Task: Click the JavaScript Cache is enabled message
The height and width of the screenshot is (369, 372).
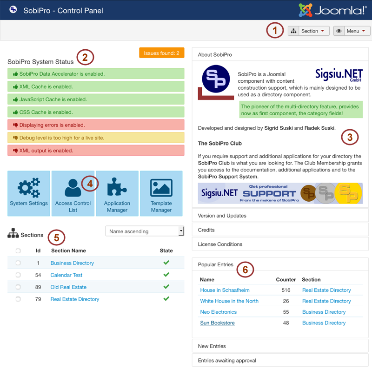Action: coord(96,99)
